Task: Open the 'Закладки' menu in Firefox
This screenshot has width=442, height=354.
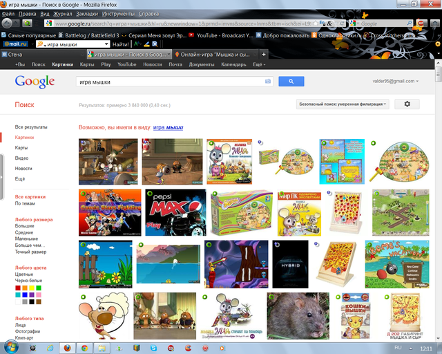Action: (86, 14)
